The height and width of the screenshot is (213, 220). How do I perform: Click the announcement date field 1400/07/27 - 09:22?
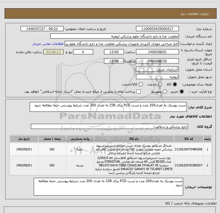[x=42, y=29]
